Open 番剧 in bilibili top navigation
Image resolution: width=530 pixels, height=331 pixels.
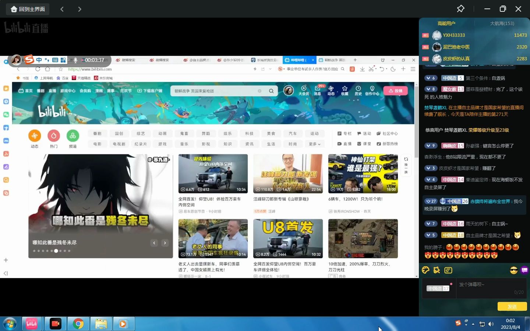tap(40, 91)
